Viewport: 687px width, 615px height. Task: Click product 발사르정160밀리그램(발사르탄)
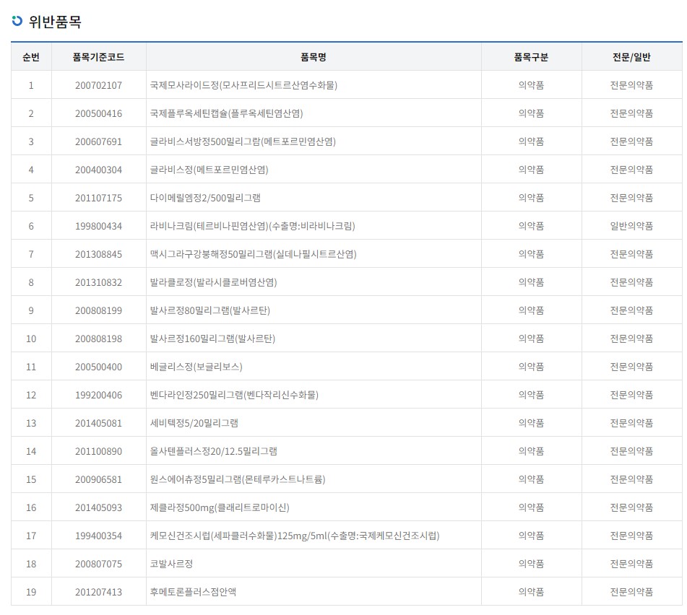click(212, 339)
